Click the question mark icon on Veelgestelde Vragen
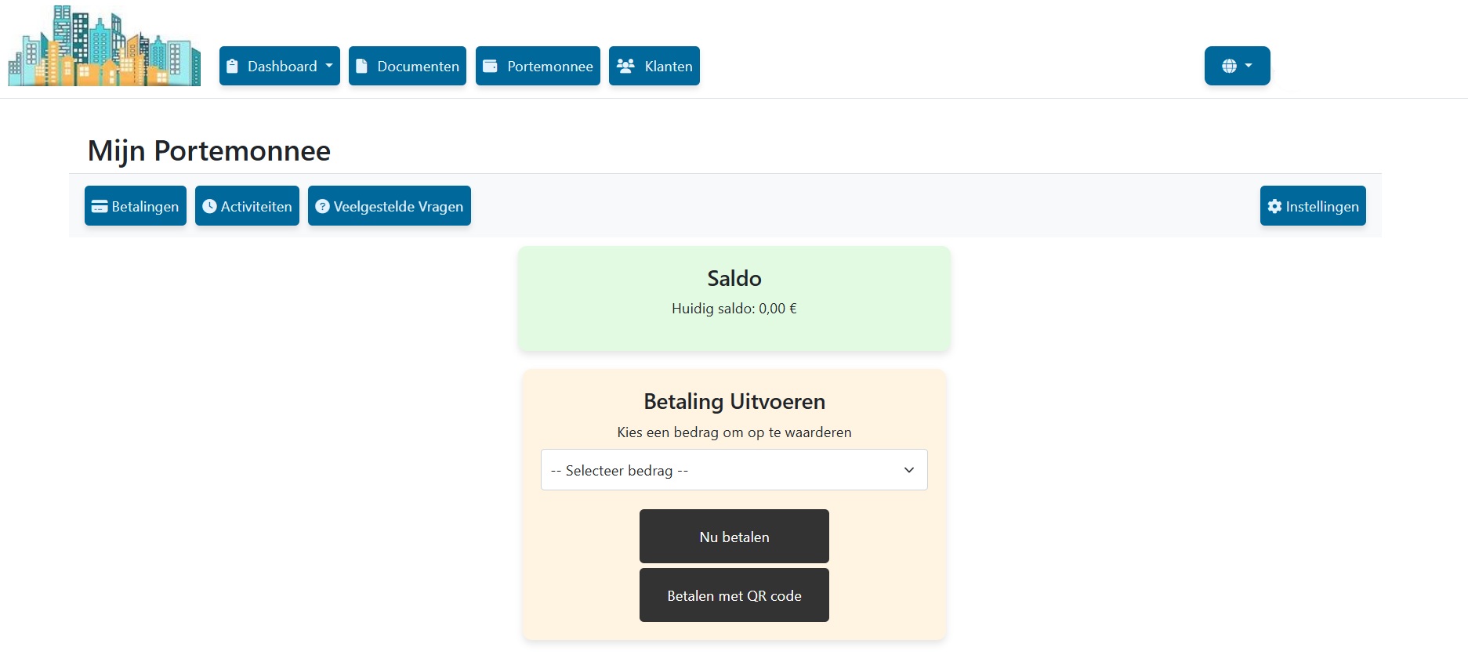This screenshot has width=1468, height=669. point(322,207)
